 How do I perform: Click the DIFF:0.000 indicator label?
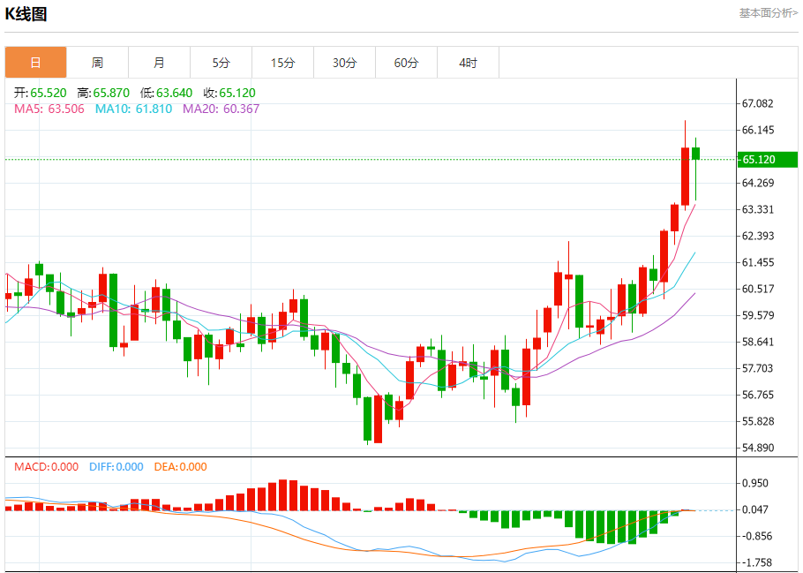[x=116, y=467]
